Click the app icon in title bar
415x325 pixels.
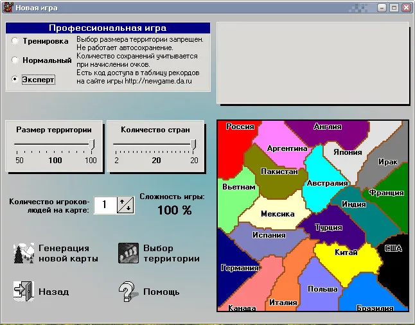pos(7,8)
